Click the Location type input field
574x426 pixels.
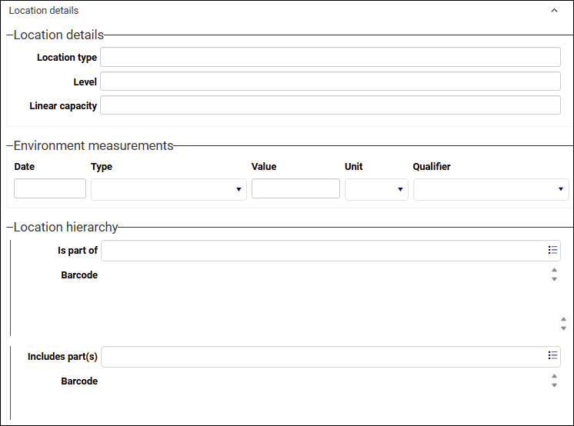(330, 57)
